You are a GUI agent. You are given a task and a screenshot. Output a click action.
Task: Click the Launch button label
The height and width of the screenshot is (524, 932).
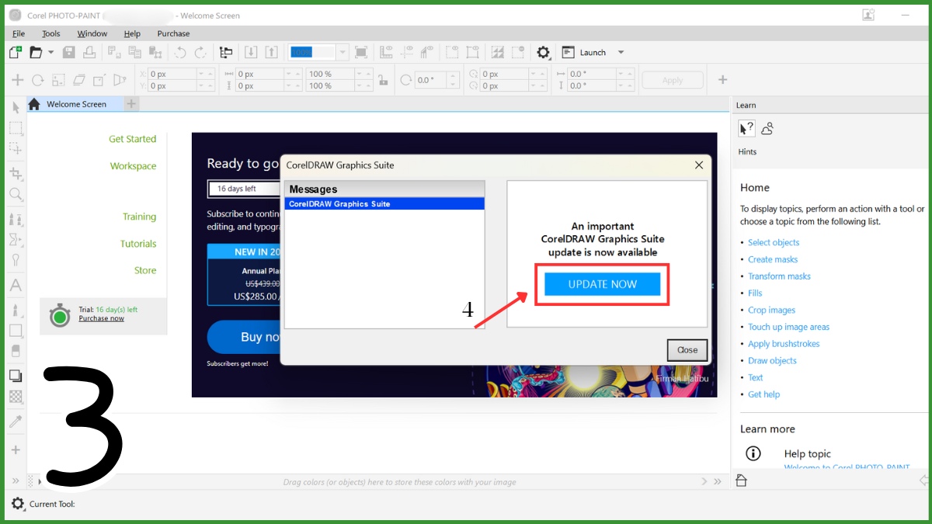pyautogui.click(x=593, y=52)
